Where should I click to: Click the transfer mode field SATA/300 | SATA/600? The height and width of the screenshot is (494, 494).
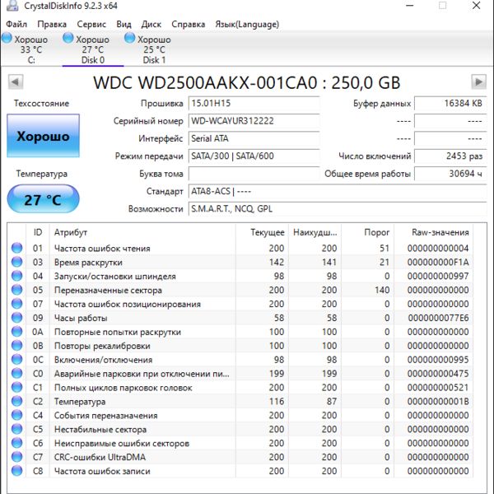254,156
